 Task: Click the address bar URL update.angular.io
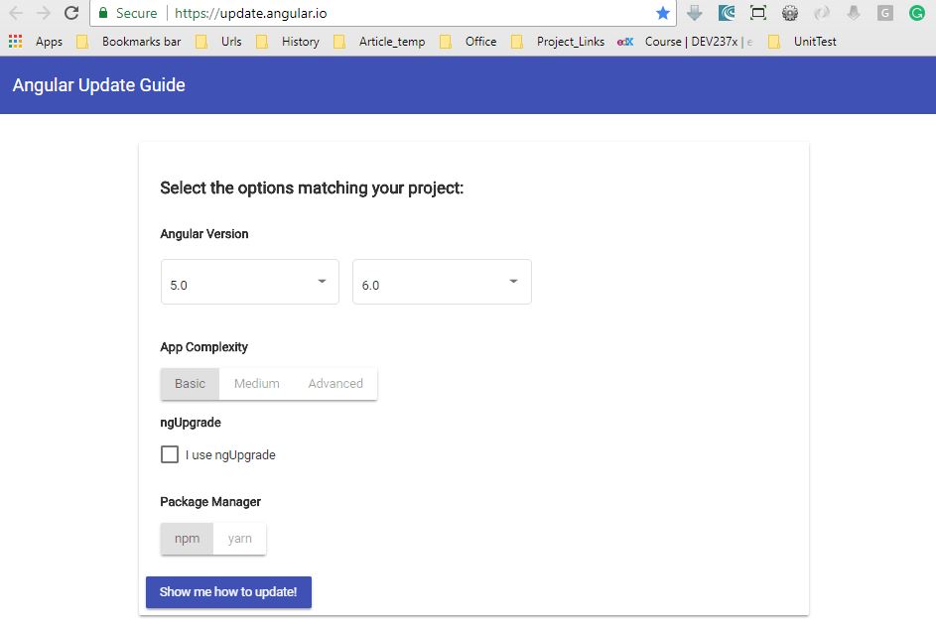pos(251,13)
